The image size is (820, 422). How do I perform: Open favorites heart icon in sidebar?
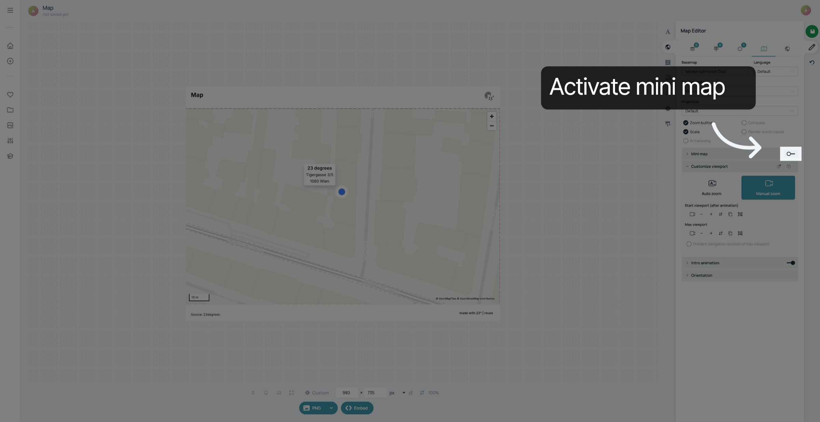click(10, 95)
